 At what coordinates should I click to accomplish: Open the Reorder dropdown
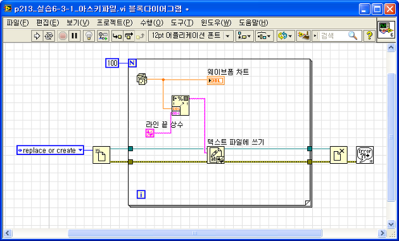pyautogui.click(x=286, y=36)
